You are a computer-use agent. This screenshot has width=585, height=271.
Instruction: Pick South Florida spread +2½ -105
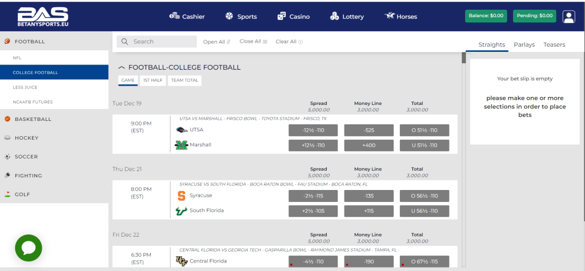click(313, 211)
